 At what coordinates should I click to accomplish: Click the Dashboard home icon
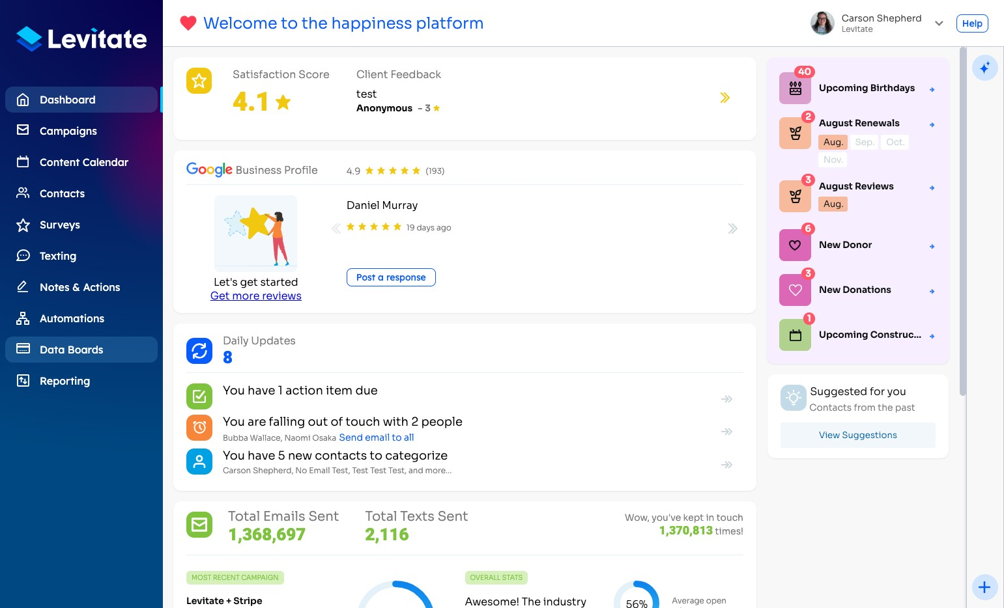[x=23, y=100]
